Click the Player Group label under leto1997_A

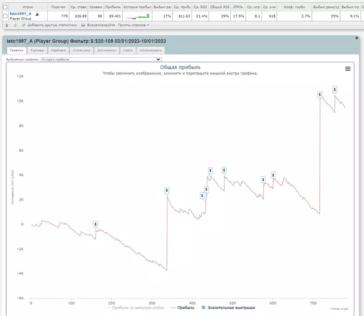coord(20,19)
